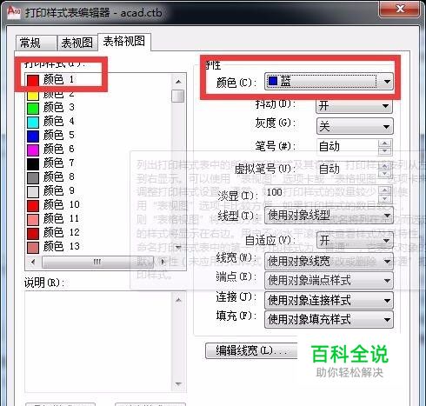Click inside the 说明(R) description text box

point(99,342)
